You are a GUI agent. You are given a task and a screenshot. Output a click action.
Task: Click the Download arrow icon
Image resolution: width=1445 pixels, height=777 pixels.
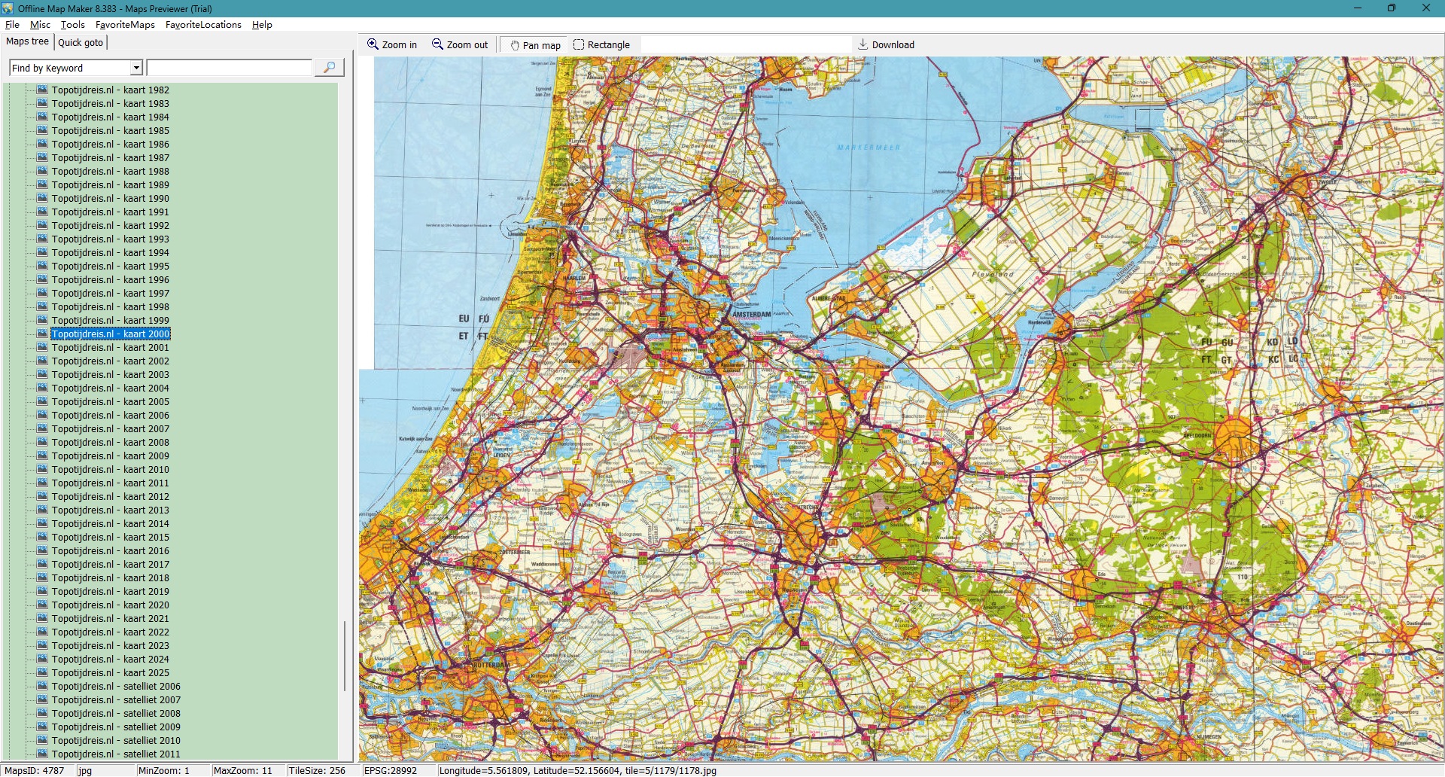tap(863, 44)
